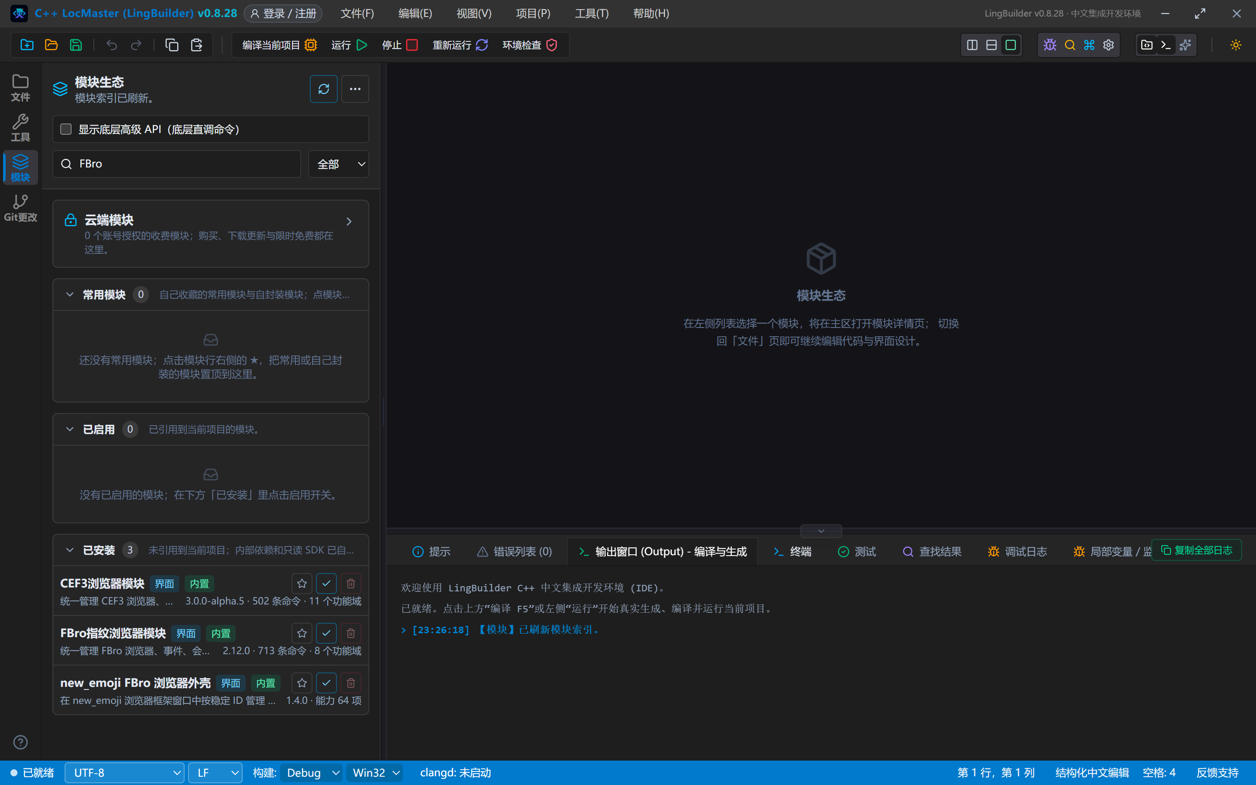This screenshot has width=1256, height=785.
Task: Click the save file toolbar icon
Action: pyautogui.click(x=76, y=45)
